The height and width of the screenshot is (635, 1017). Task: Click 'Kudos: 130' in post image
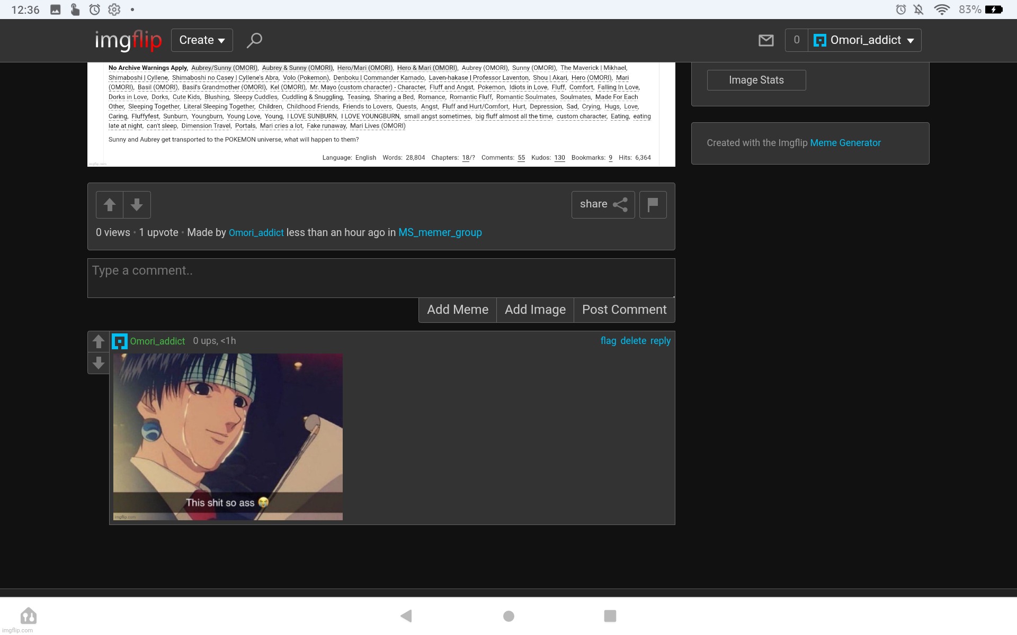pos(548,158)
